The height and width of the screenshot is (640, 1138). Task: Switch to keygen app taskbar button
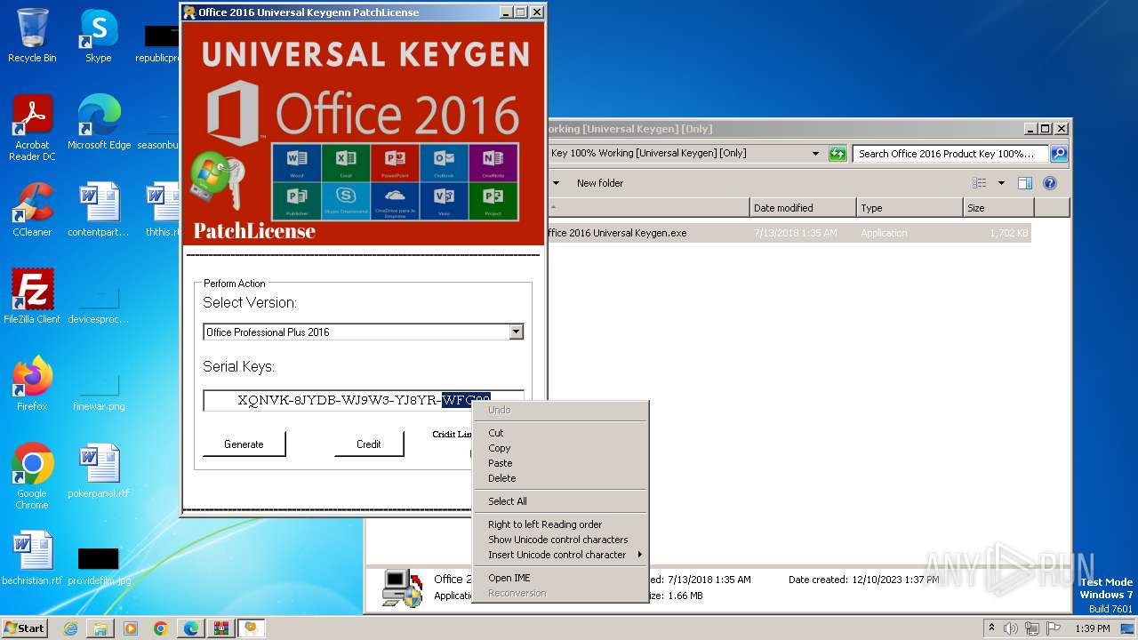pyautogui.click(x=252, y=628)
